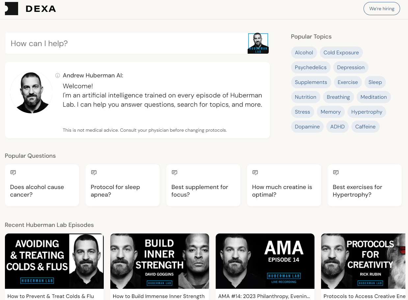Image resolution: width=408 pixels, height=300 pixels.
Task: Select the Psychedelics topic chip
Action: click(311, 68)
